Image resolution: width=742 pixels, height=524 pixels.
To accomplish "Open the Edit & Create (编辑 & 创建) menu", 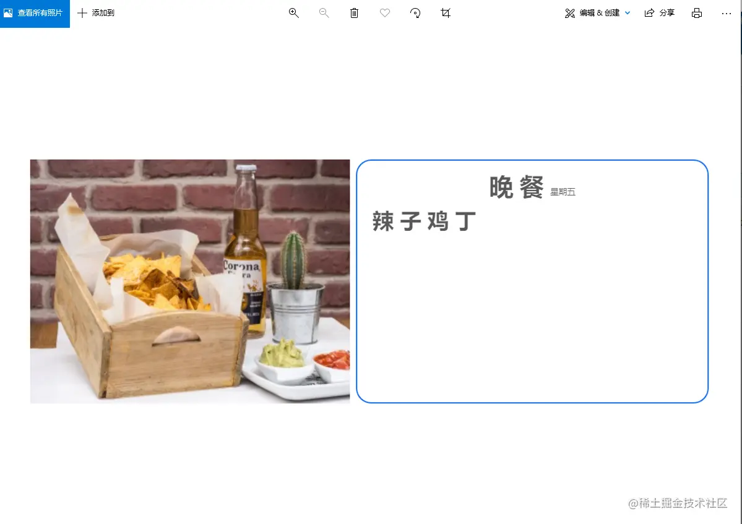I will (x=597, y=13).
